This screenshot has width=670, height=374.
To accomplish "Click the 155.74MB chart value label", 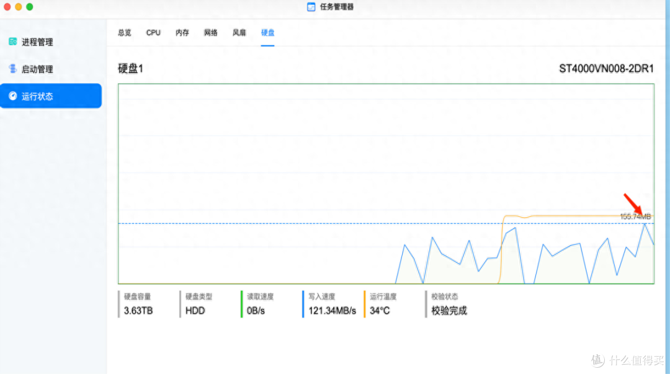I will pos(635,216).
